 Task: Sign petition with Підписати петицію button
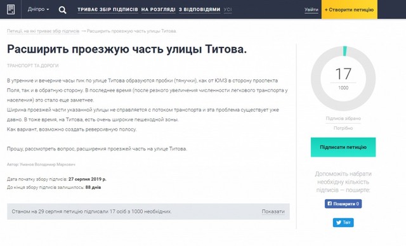[x=343, y=147]
